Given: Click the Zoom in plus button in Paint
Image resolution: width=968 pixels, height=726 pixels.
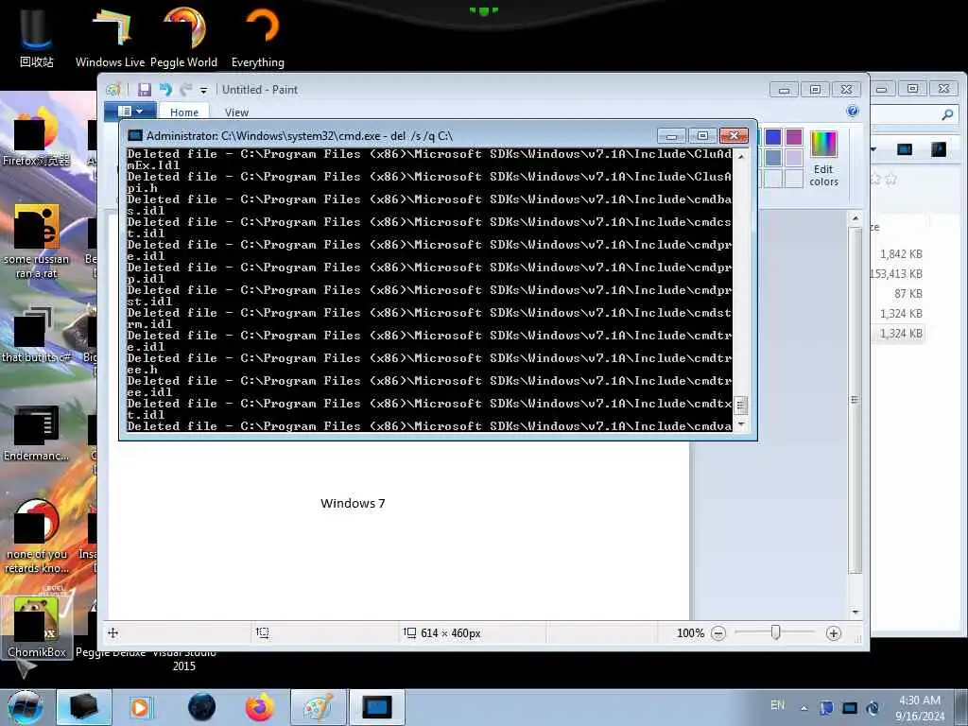Looking at the screenshot, I should coord(834,633).
